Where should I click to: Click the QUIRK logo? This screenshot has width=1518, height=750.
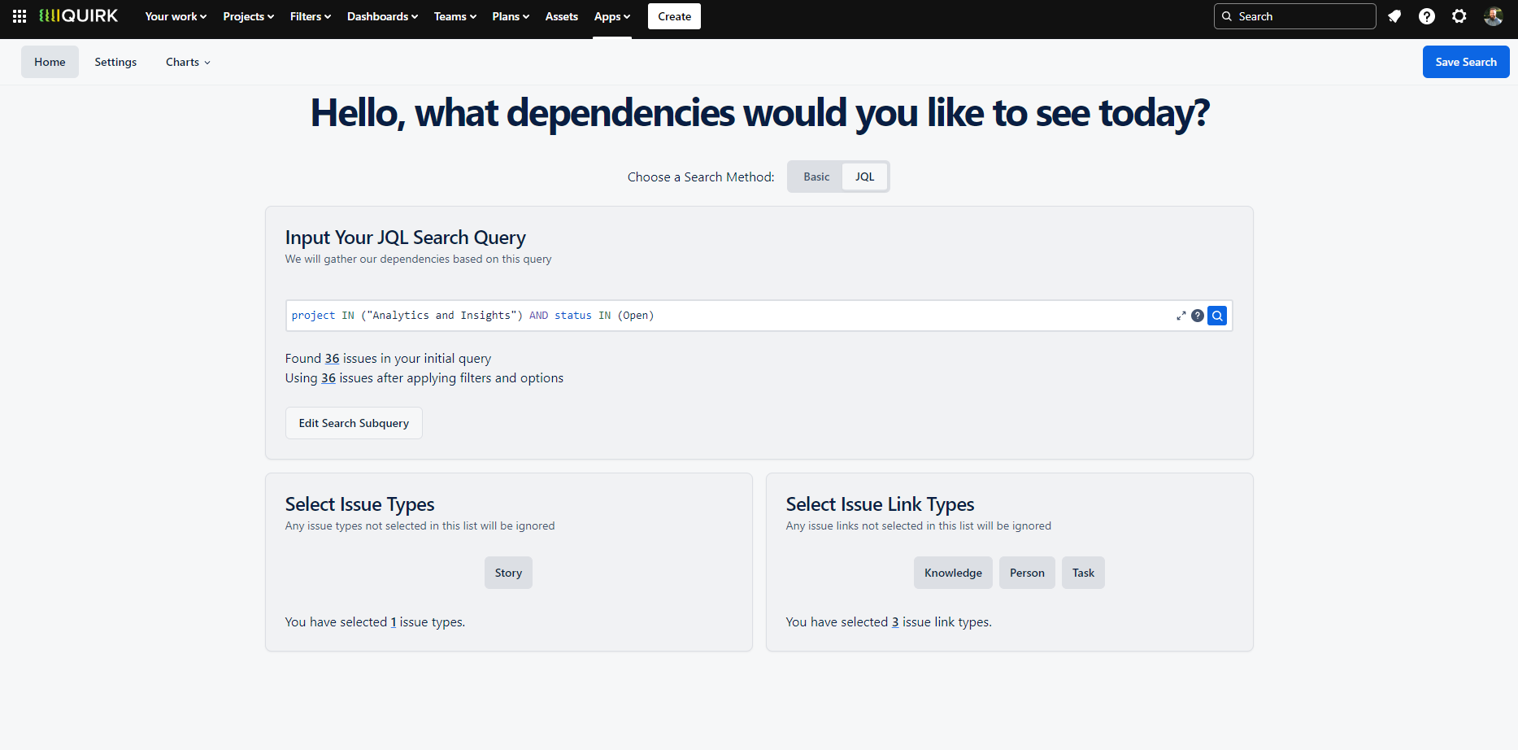pyautogui.click(x=79, y=16)
